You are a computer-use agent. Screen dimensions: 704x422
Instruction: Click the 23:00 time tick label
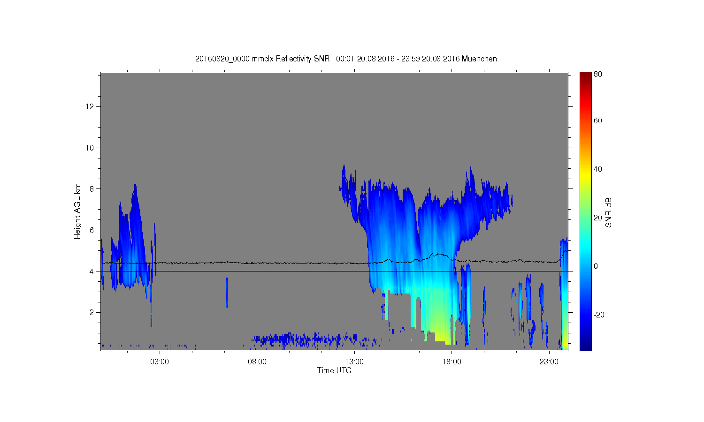point(549,362)
